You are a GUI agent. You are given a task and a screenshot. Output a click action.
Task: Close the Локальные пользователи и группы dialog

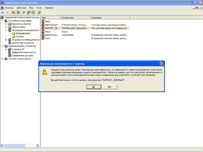[162, 64]
